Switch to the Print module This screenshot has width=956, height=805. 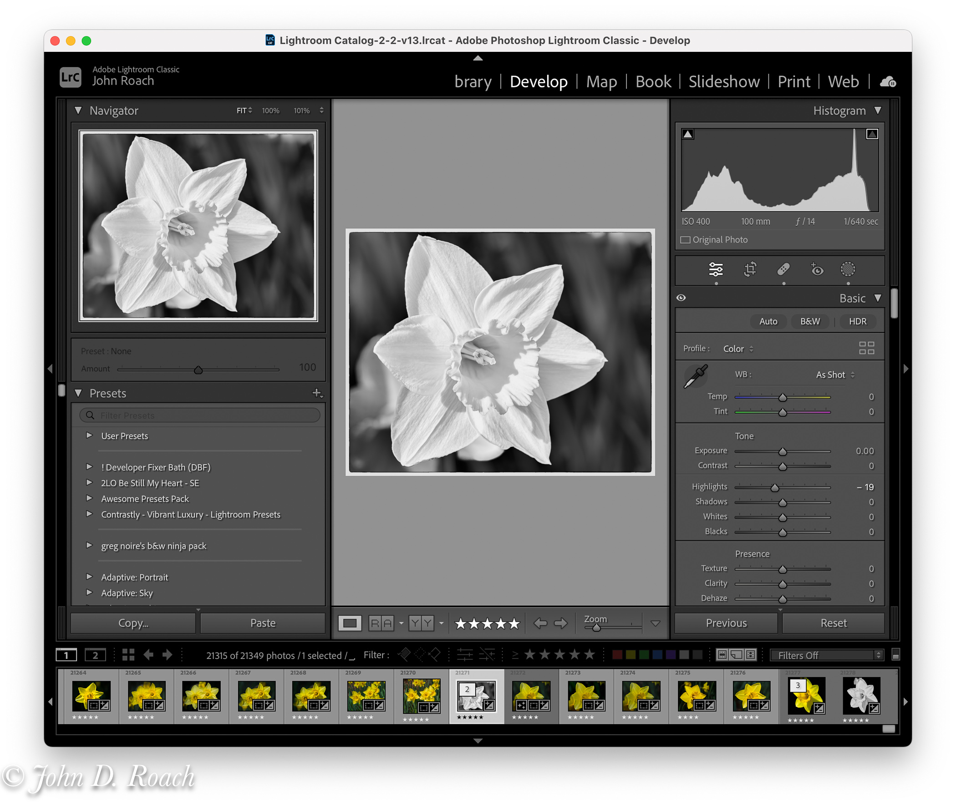click(x=794, y=82)
